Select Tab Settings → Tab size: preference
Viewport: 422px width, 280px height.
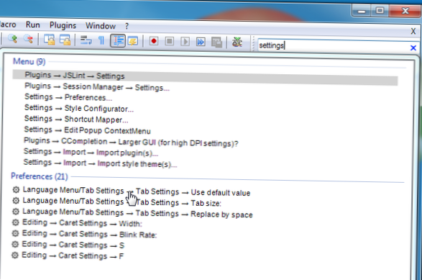tap(116, 202)
